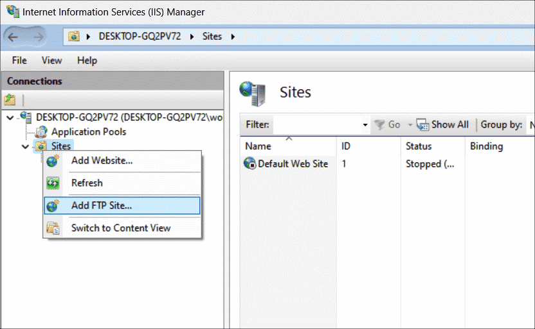Click the Show All icon
The image size is (535, 329).
(422, 125)
